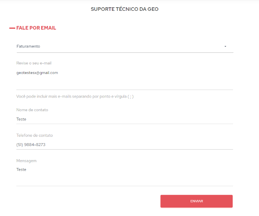Click the dropdown arrow beside Faturamento
The height and width of the screenshot is (216, 259).
(x=225, y=46)
